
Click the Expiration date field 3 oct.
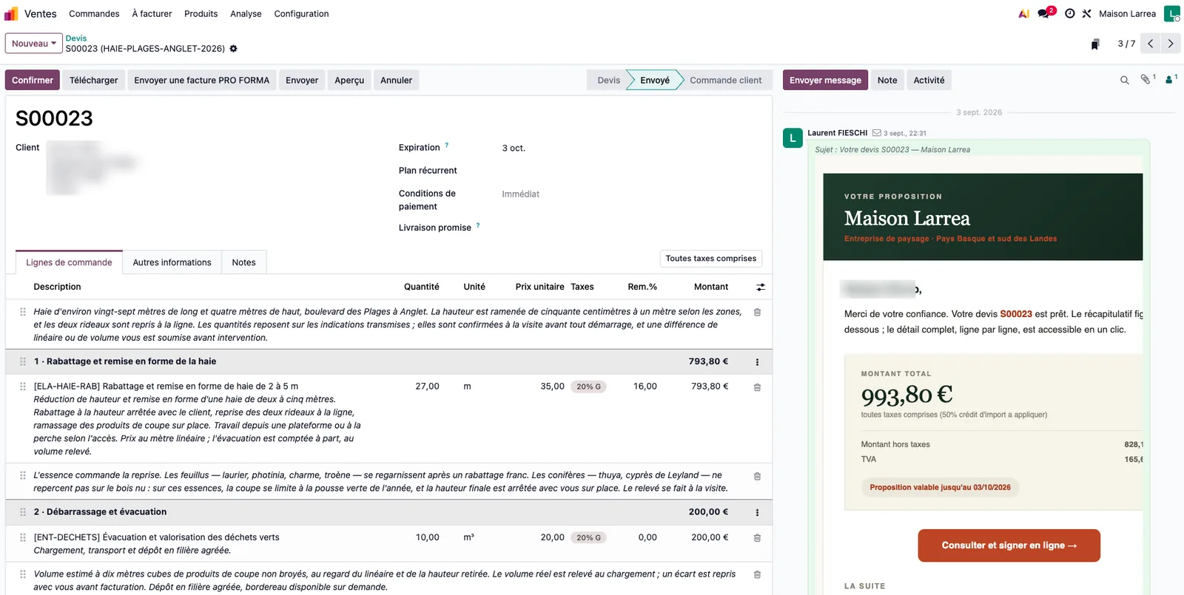(514, 148)
